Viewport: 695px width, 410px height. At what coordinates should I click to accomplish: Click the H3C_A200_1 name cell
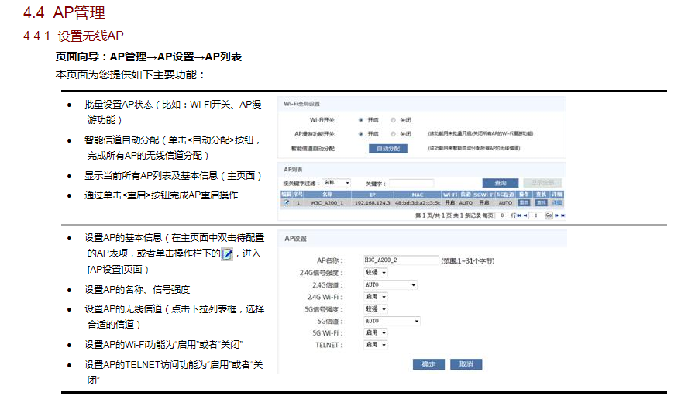[327, 202]
